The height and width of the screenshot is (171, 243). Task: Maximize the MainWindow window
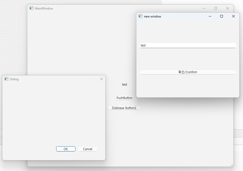[x=216, y=8]
